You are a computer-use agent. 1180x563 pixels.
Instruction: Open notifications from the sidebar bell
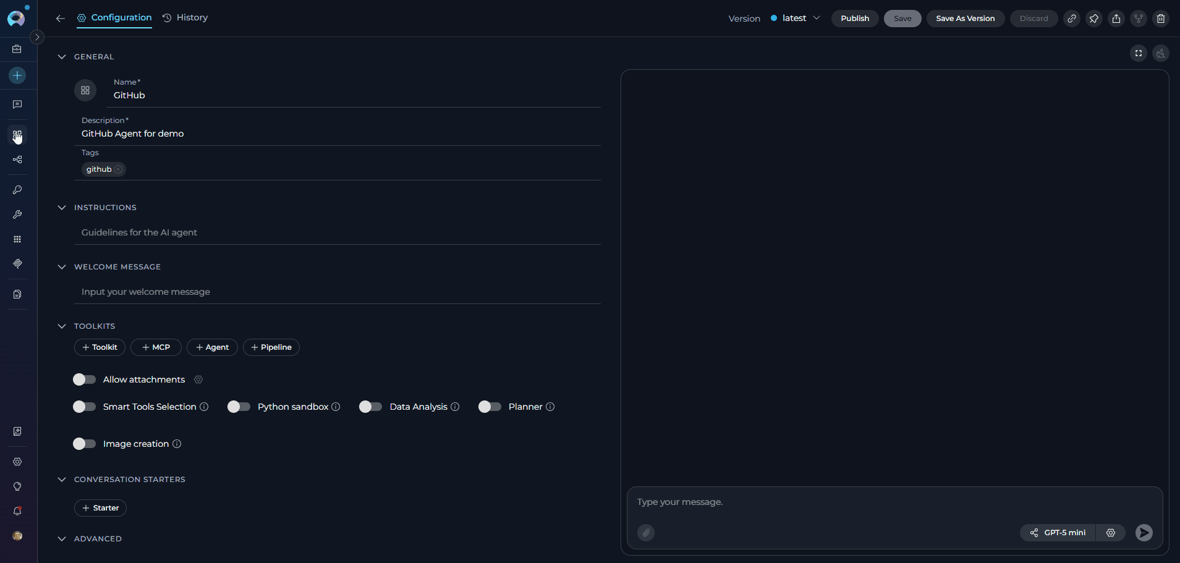(17, 511)
